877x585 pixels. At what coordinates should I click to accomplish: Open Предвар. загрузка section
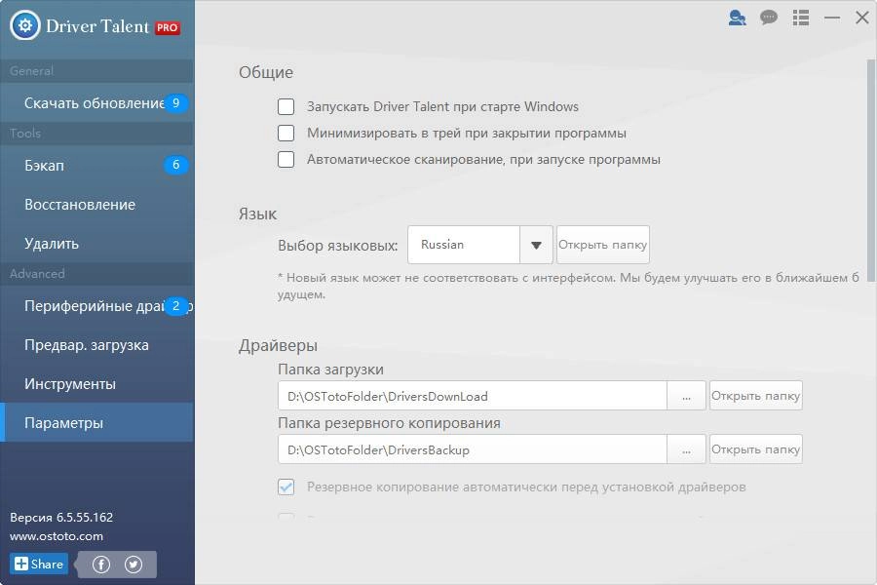pos(96,345)
